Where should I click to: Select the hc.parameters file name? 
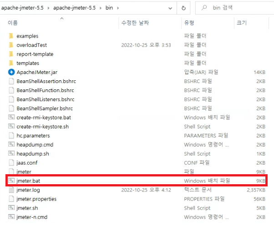(x=33, y=136)
